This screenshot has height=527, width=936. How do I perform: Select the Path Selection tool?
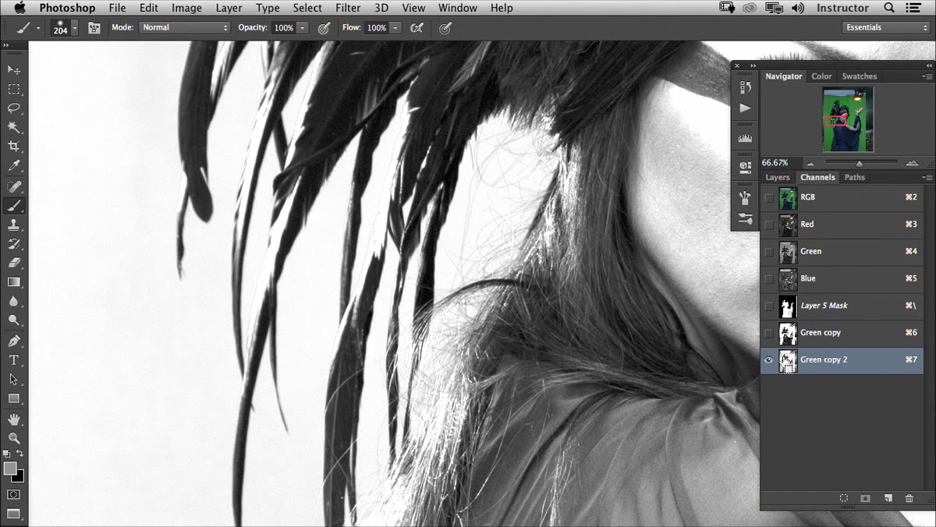coord(14,380)
